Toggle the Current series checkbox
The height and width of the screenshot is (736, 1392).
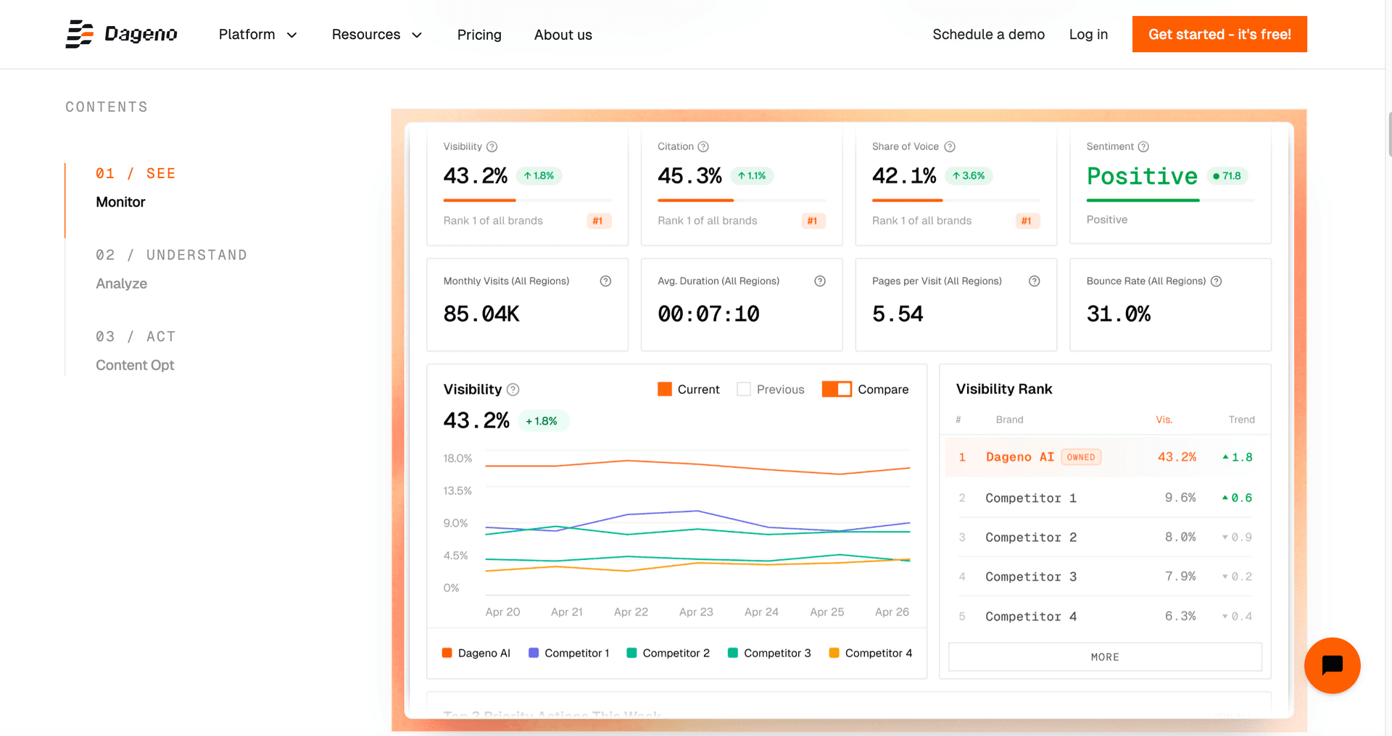(665, 389)
